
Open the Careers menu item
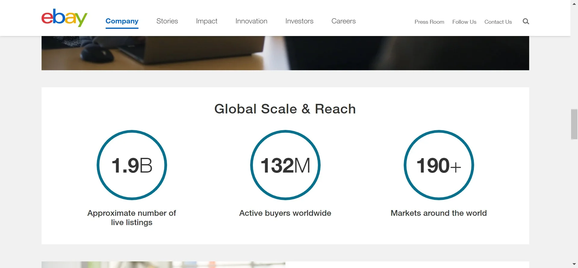coord(343,21)
